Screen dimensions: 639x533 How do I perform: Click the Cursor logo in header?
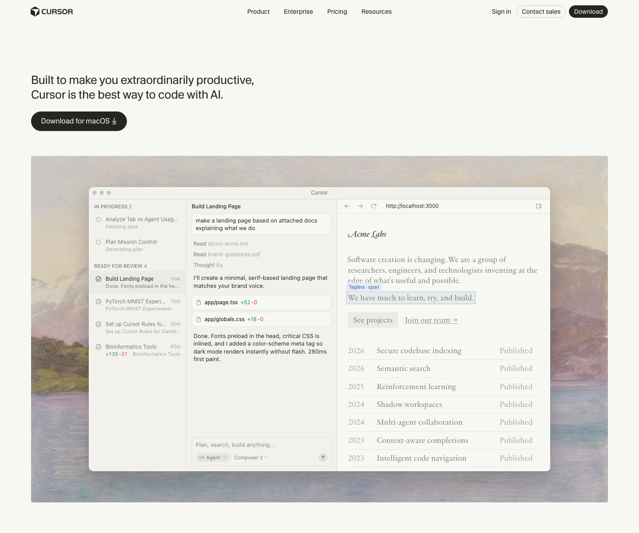click(x=51, y=12)
